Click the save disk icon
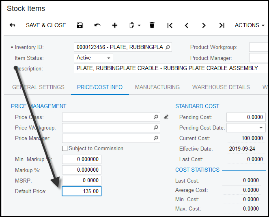Image resolution: width=269 pixels, height=217 pixels. [x=80, y=25]
